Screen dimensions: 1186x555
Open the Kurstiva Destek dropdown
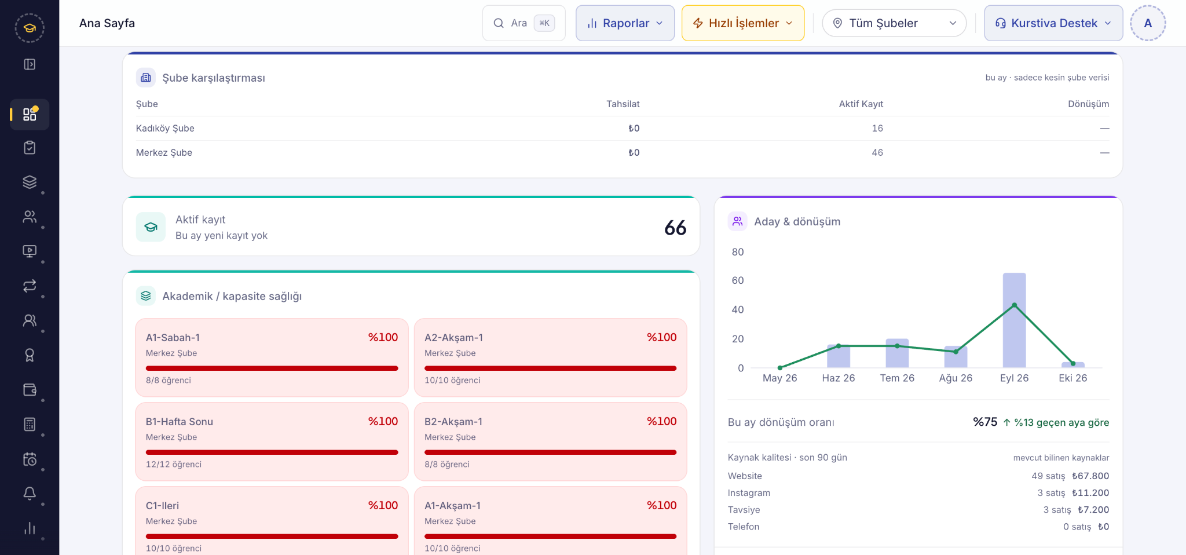pos(1053,23)
